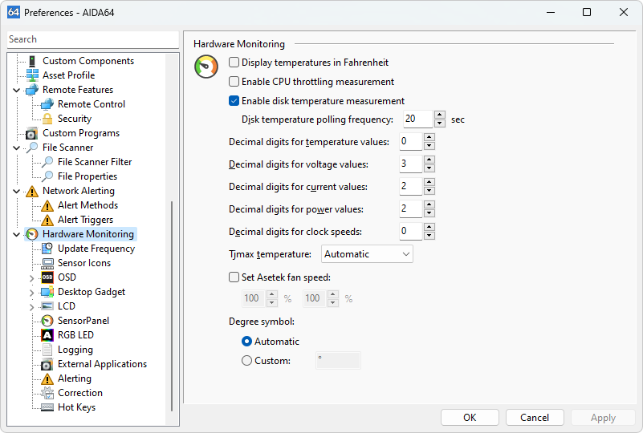This screenshot has height=433, width=643.
Task: Click the RGB LED icon in the tree
Action: 47,335
